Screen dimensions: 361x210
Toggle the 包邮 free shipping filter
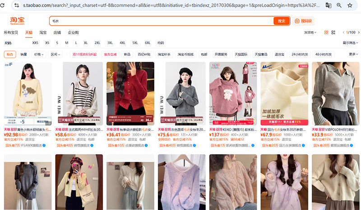[204, 55]
